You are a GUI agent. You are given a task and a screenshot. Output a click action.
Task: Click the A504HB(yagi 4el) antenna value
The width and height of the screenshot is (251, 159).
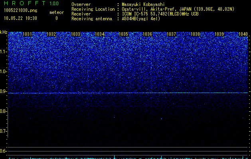click(x=141, y=19)
